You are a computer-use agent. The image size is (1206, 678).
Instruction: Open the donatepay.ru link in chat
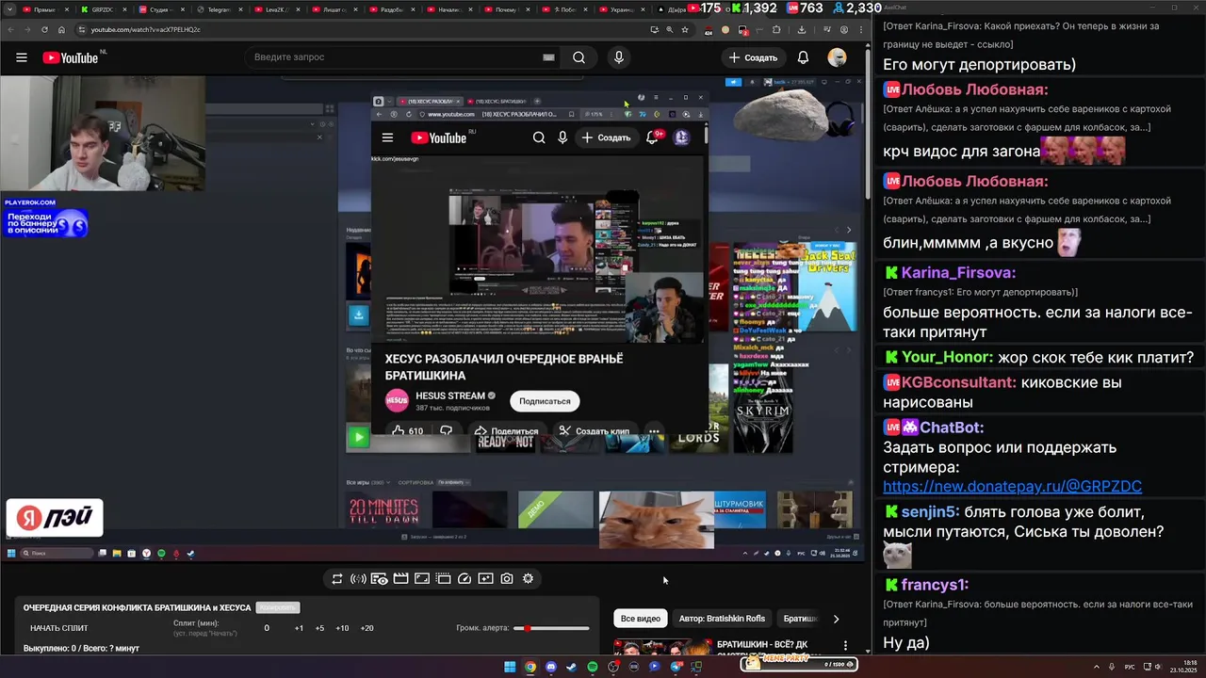[x=1012, y=487]
